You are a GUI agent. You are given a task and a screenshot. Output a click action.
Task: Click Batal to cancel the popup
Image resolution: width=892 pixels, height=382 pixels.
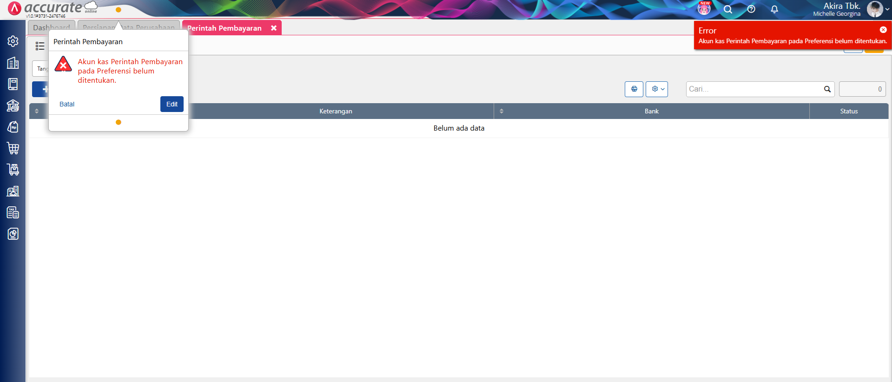click(x=67, y=104)
